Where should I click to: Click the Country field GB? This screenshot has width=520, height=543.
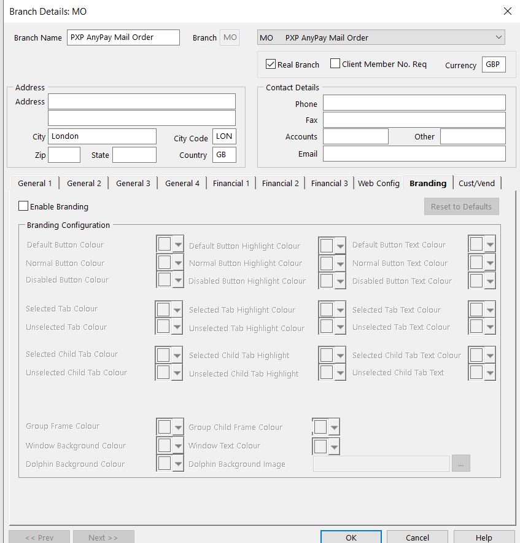224,155
